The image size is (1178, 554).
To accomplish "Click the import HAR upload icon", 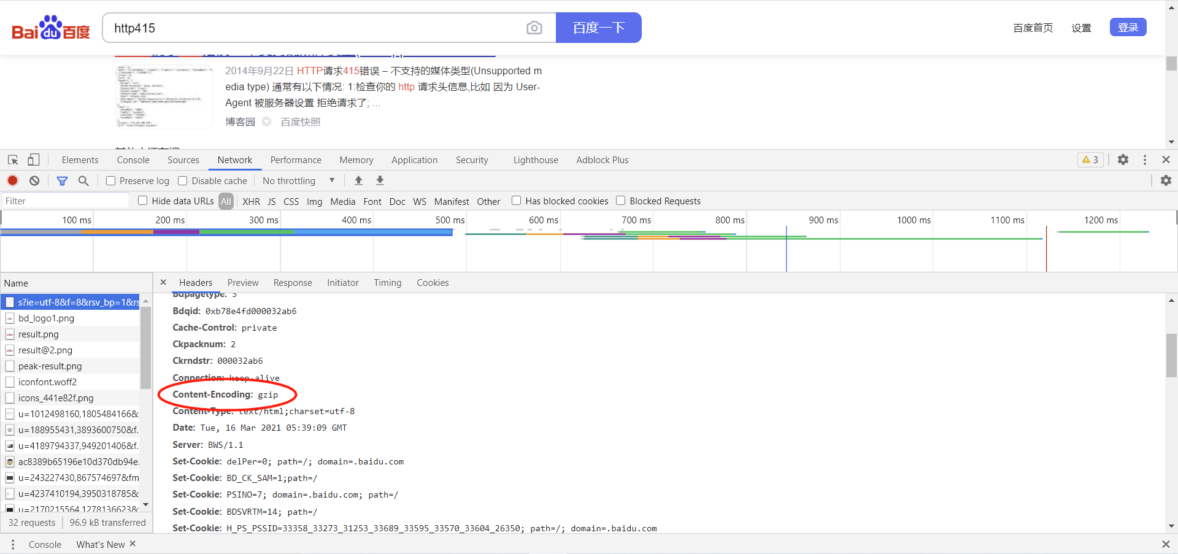I will coord(358,180).
